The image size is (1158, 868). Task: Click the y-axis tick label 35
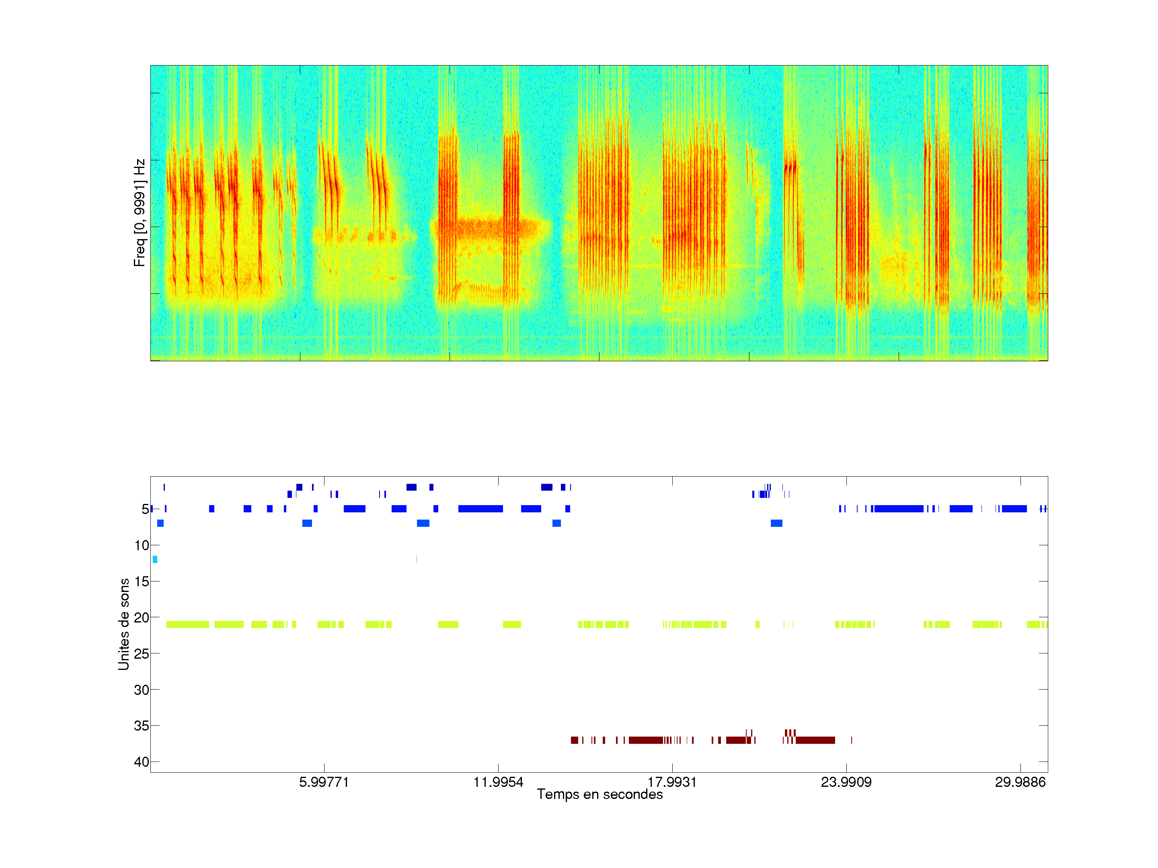(142, 726)
